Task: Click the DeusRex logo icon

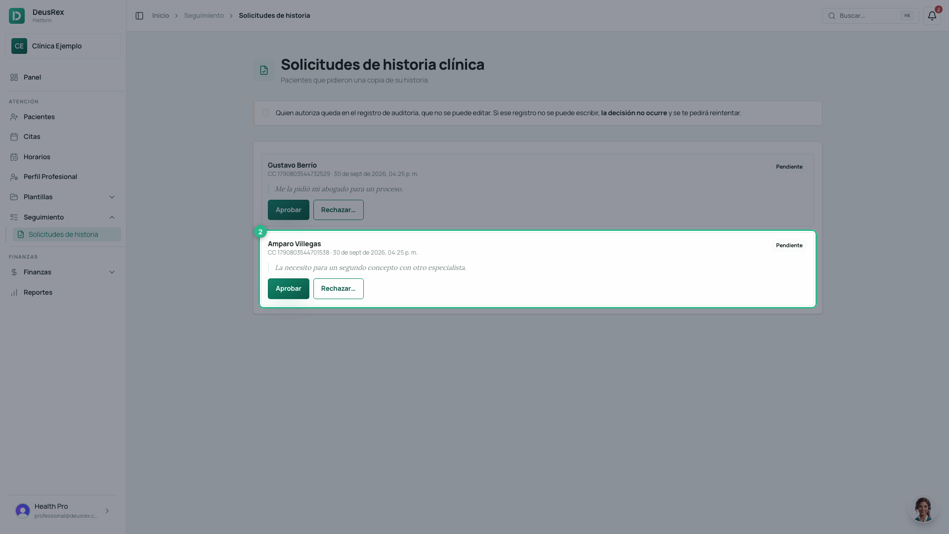Action: [17, 16]
